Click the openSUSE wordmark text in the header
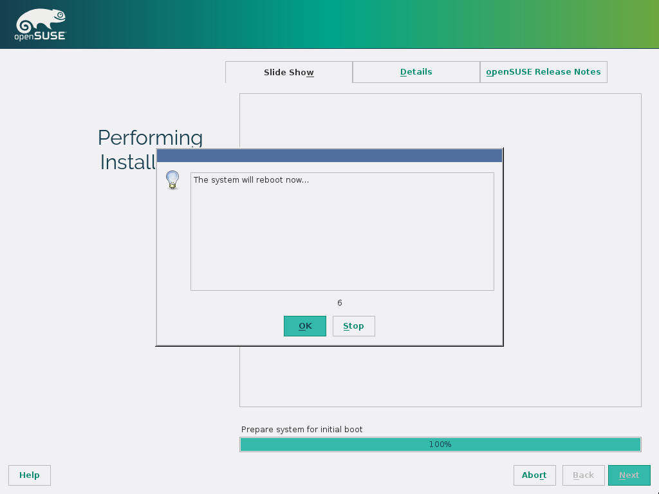The image size is (659, 494). click(40, 37)
